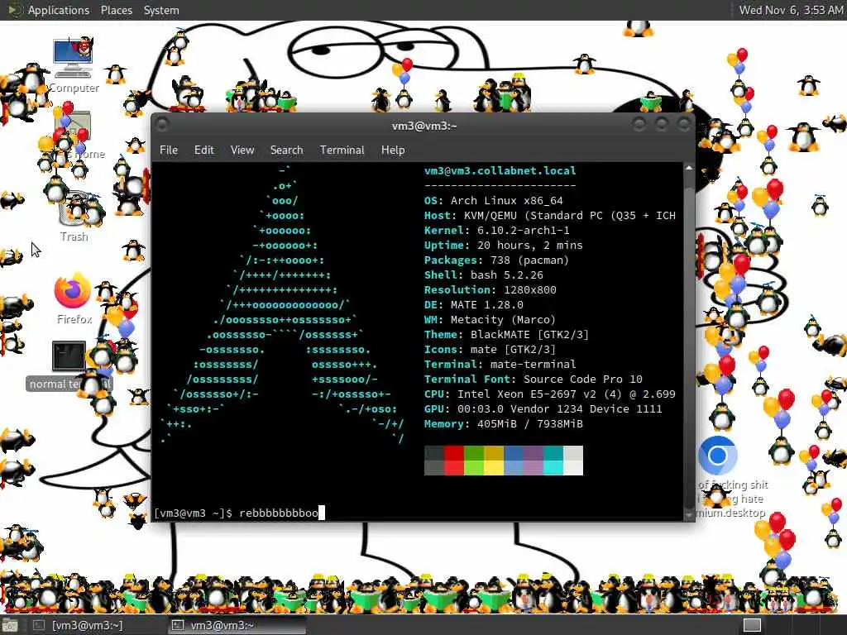Click the CPU: Intel Xeon E5-2697 line
This screenshot has width=847, height=635.
(x=550, y=394)
